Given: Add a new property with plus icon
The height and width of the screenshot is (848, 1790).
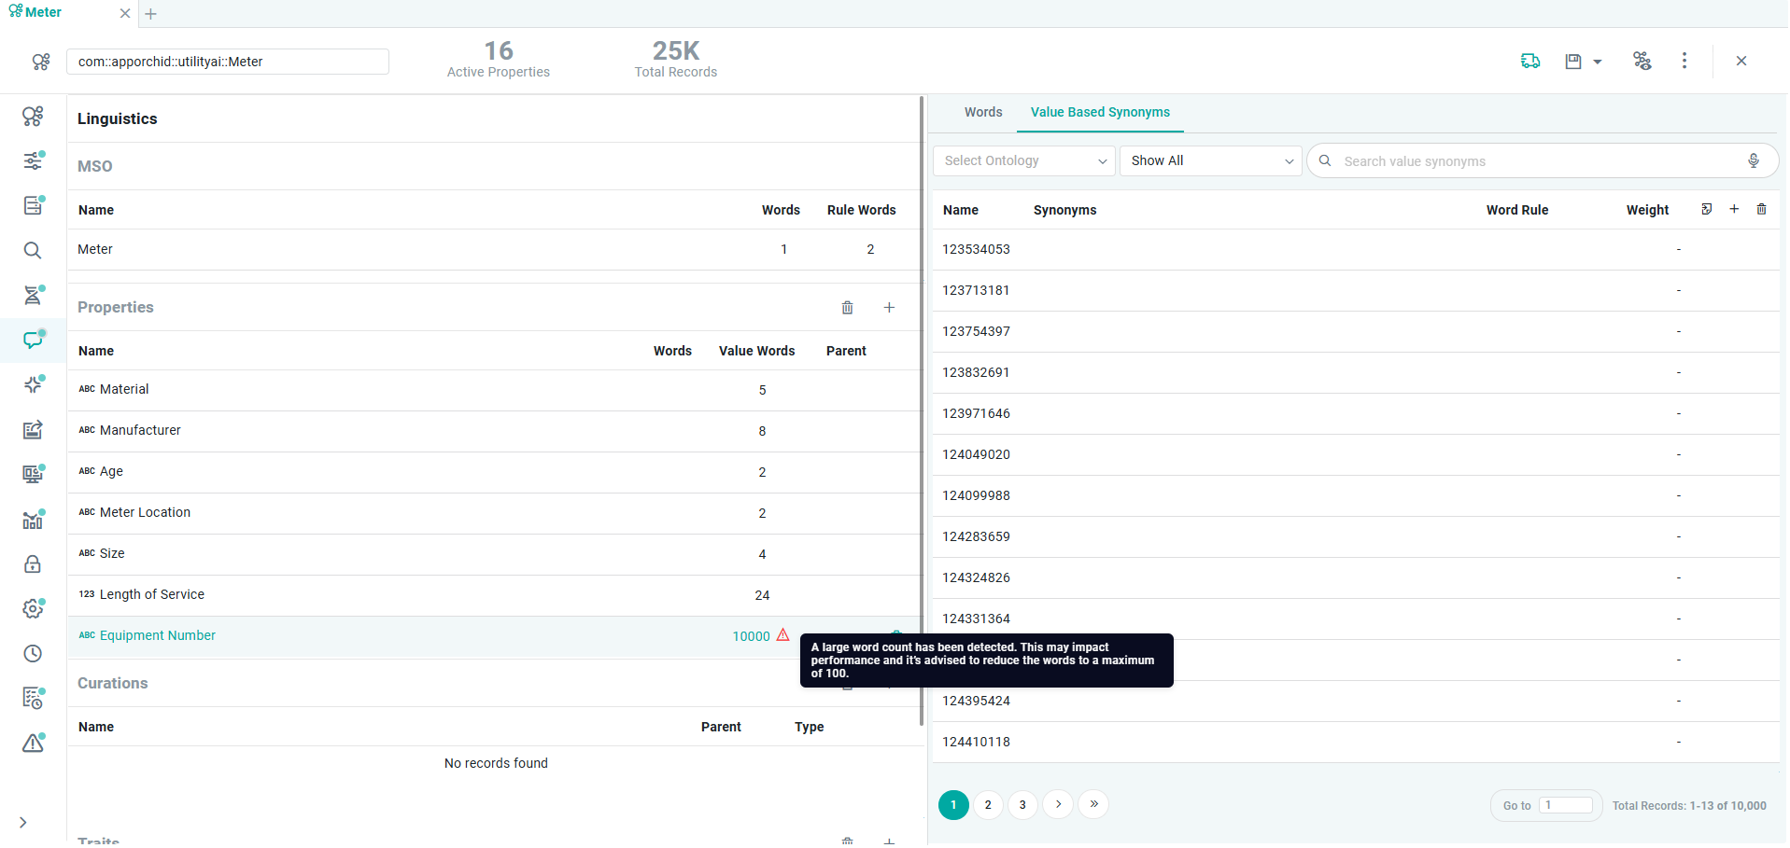Looking at the screenshot, I should [x=889, y=308].
